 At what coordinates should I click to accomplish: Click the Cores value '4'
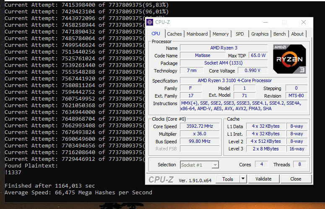262,164
